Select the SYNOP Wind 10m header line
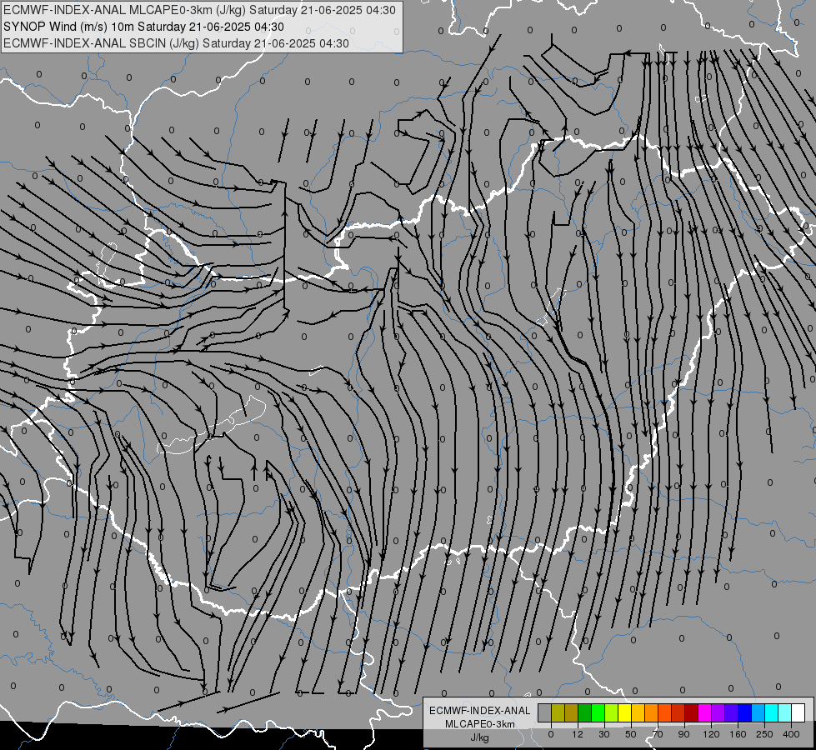 pos(143,27)
